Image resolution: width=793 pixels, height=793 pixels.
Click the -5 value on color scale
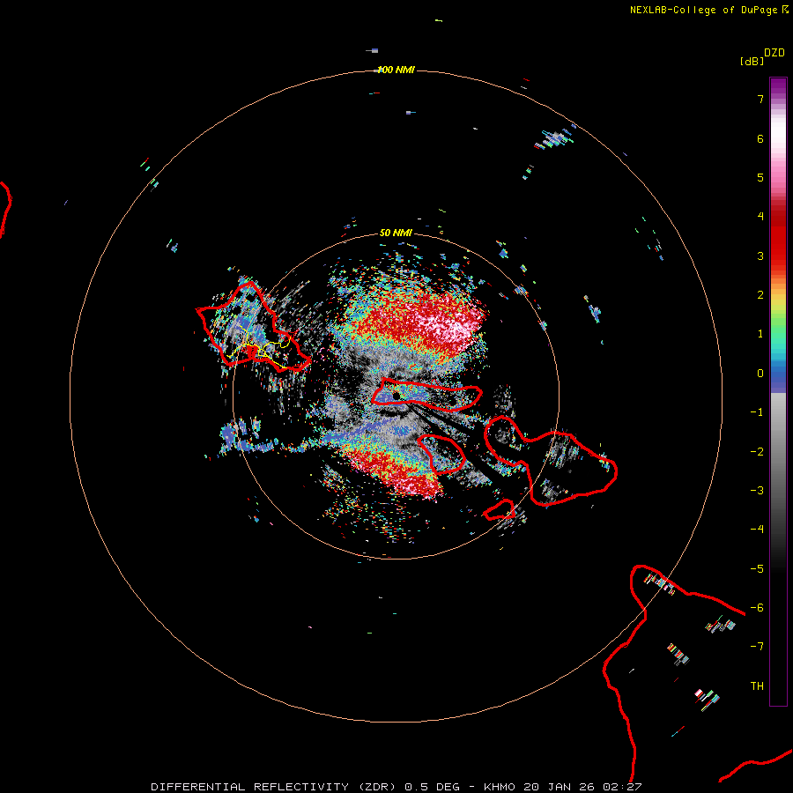tap(757, 569)
